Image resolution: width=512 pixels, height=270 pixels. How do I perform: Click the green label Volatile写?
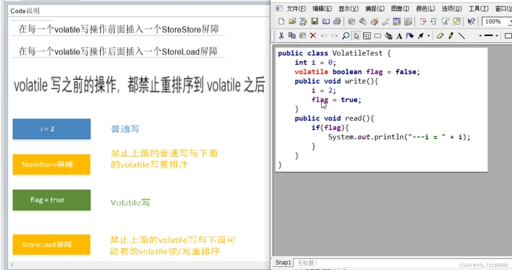click(x=130, y=203)
